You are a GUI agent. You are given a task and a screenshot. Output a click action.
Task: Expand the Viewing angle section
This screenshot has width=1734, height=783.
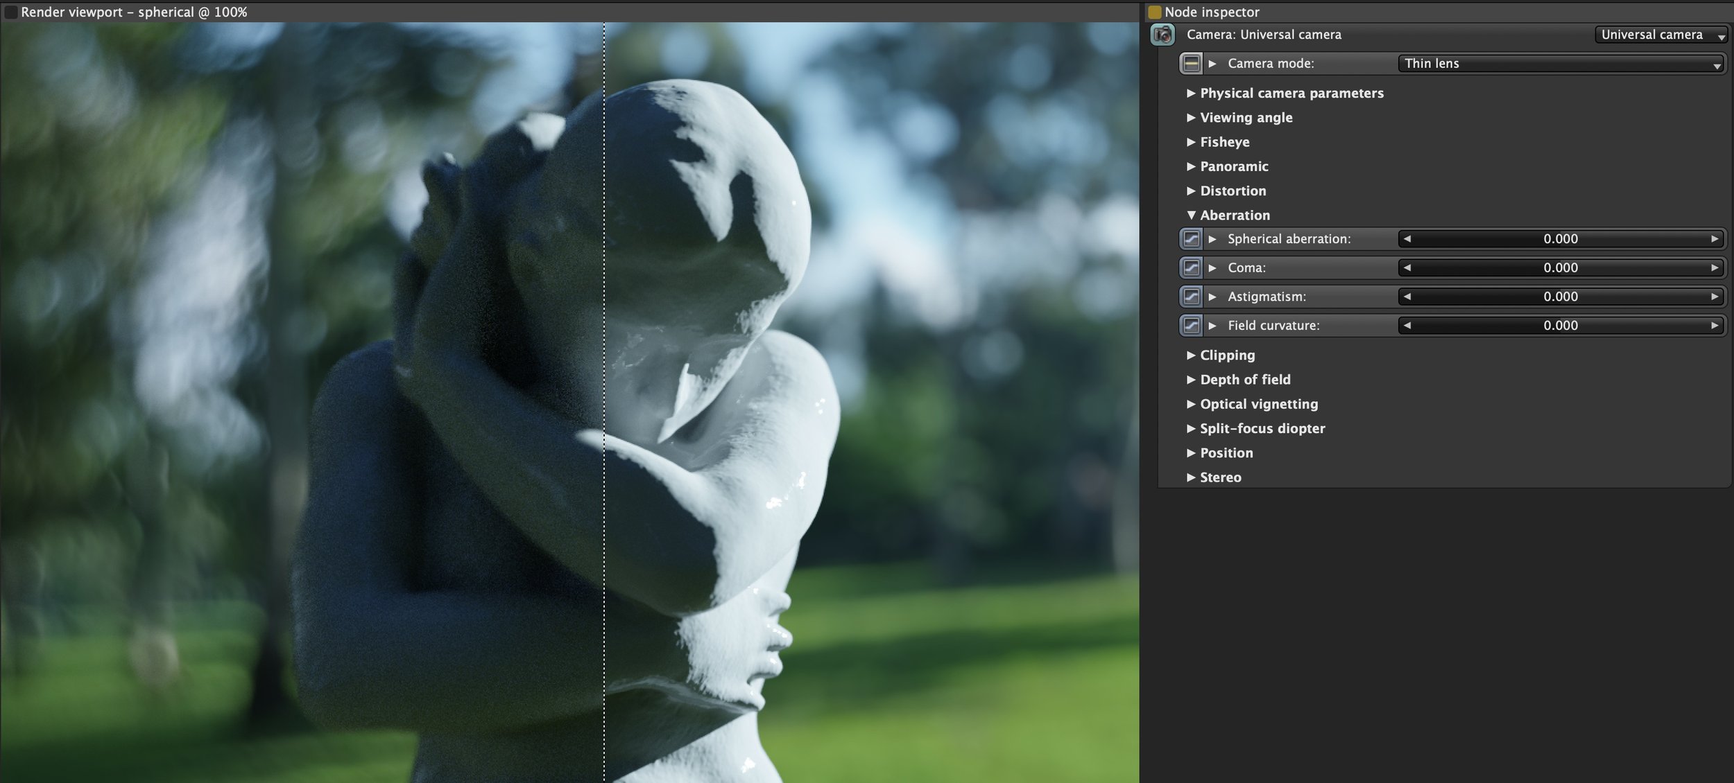1191,117
